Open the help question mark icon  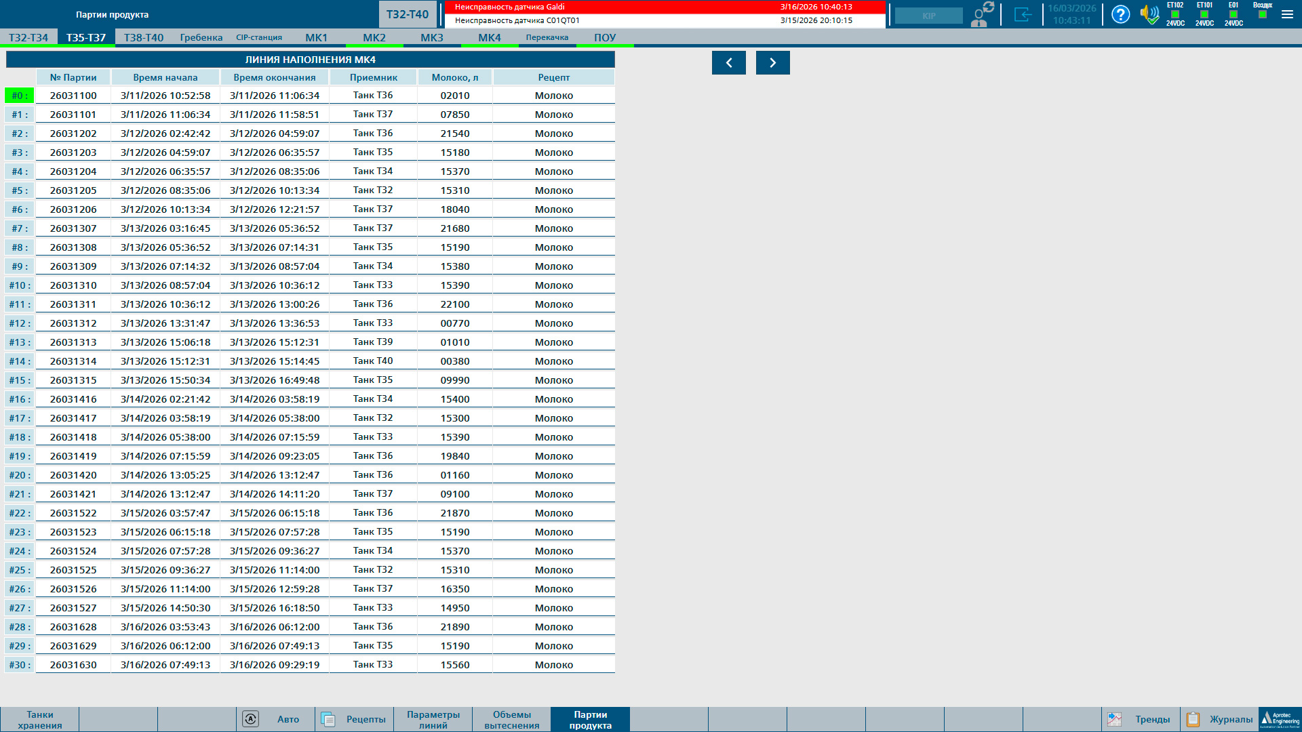pyautogui.click(x=1121, y=14)
